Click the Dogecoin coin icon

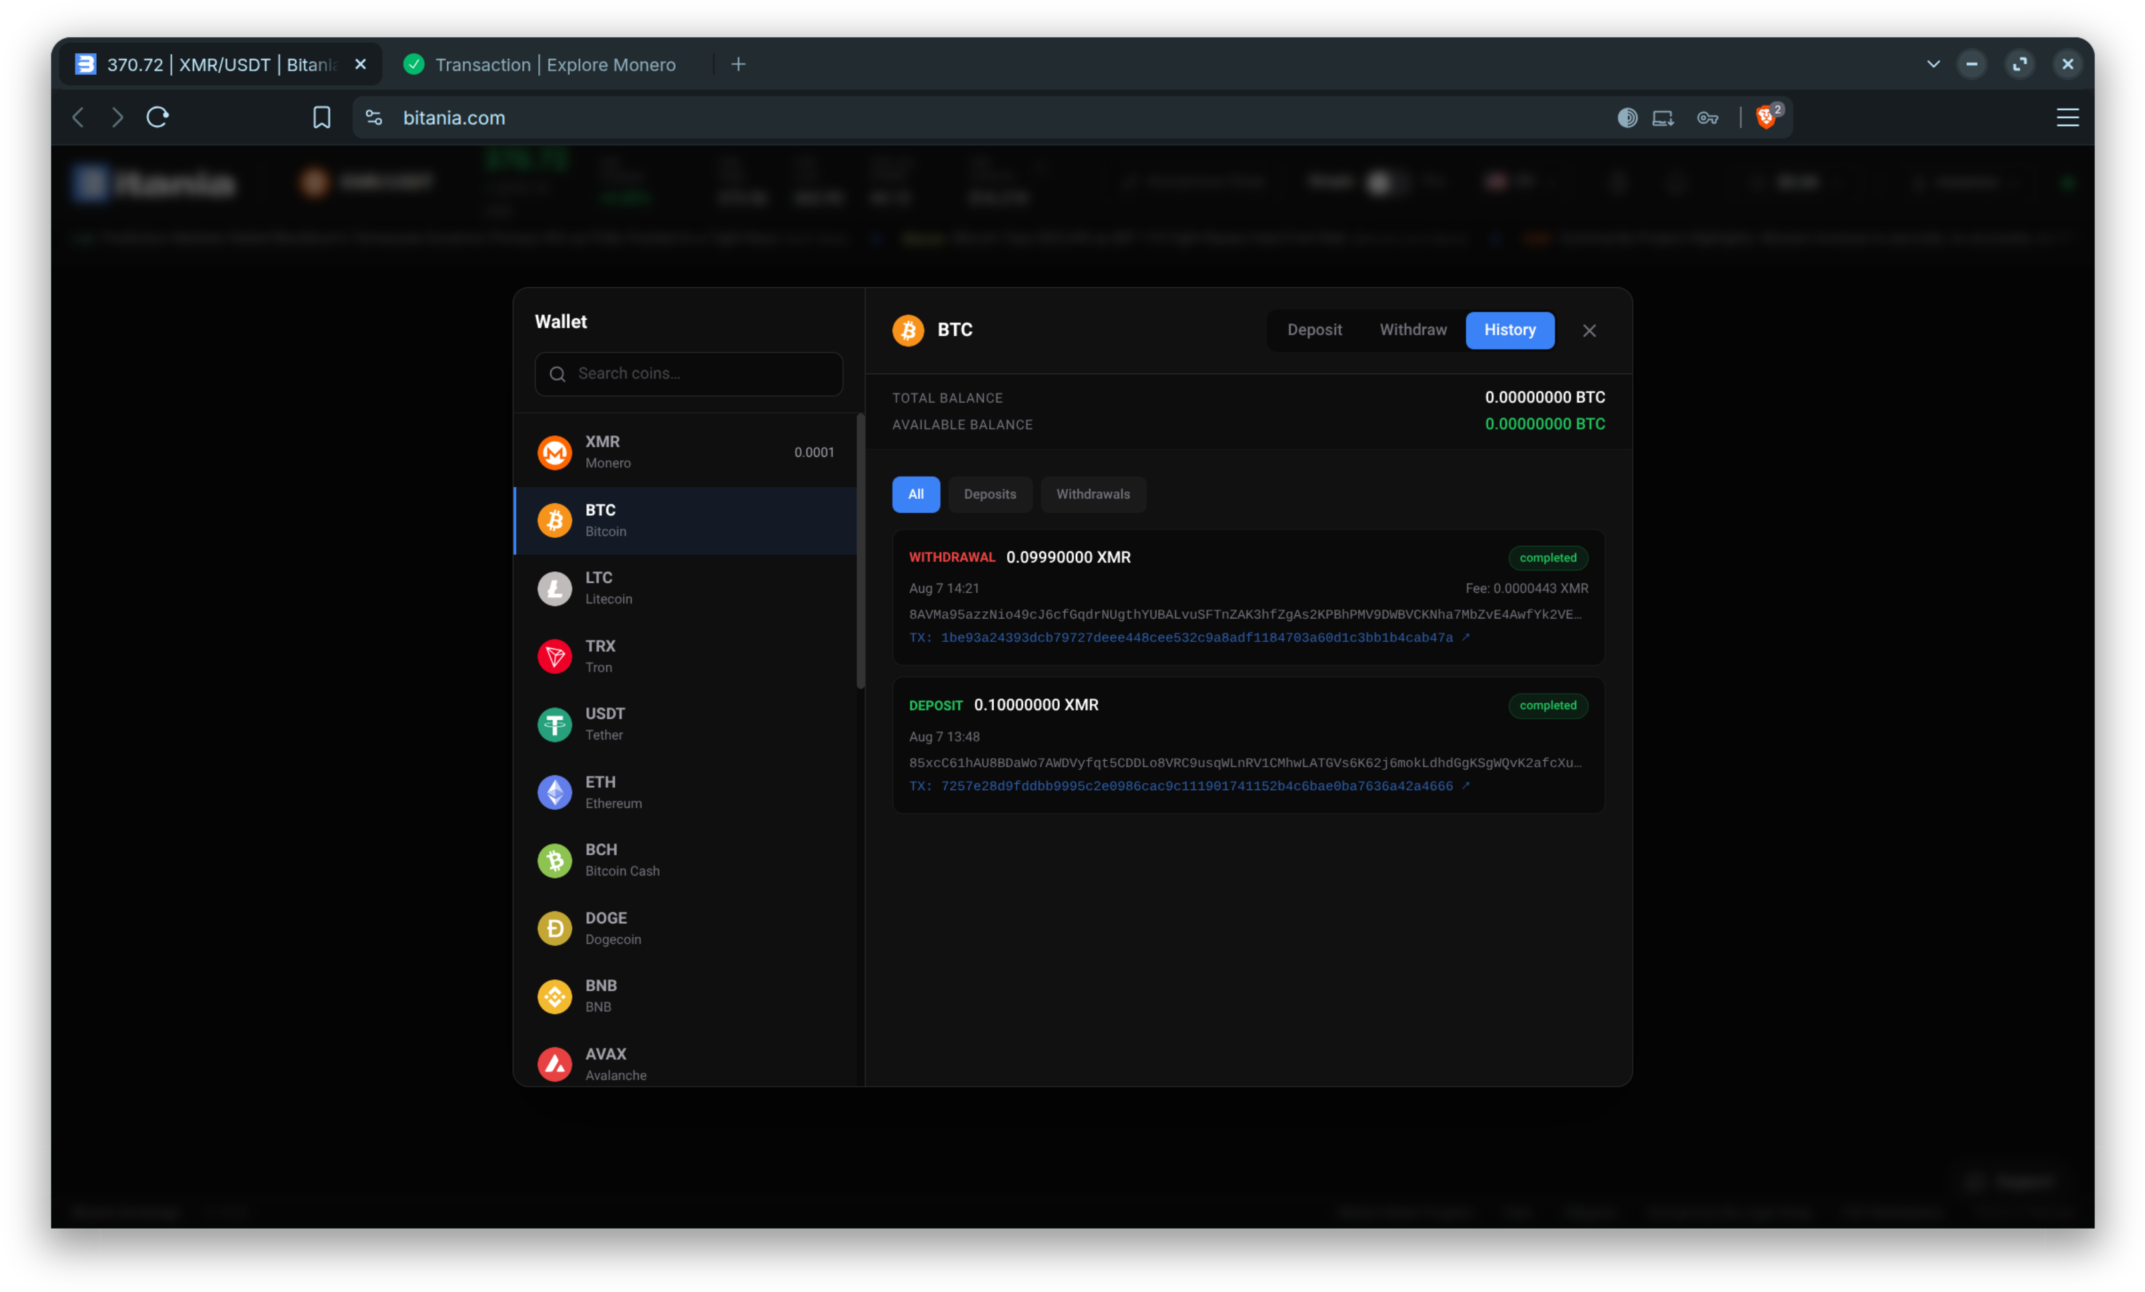coord(554,928)
